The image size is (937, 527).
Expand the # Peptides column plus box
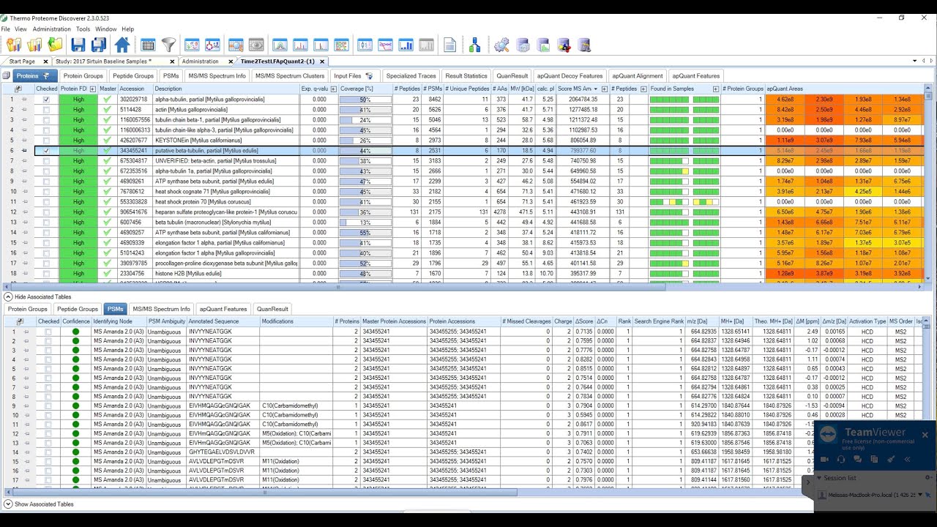pos(643,89)
